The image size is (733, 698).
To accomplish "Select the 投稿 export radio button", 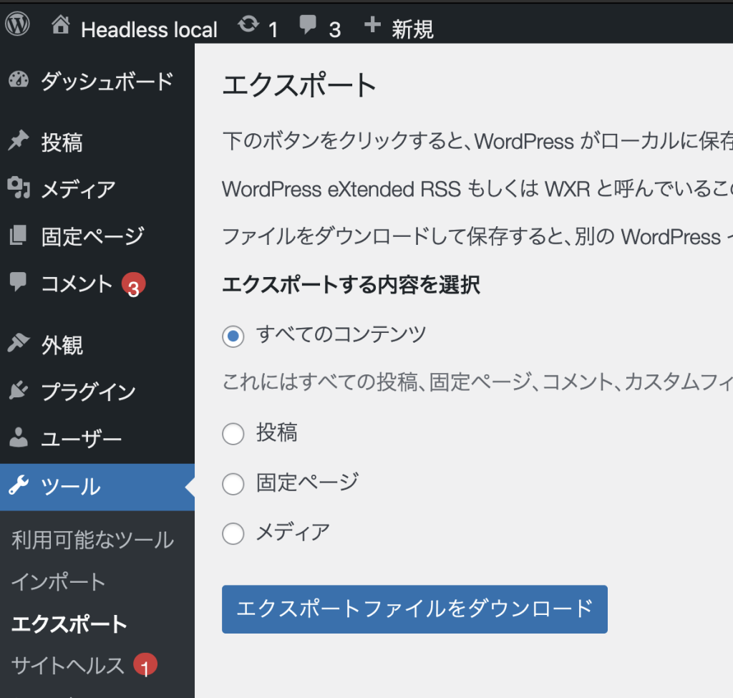I will (233, 434).
